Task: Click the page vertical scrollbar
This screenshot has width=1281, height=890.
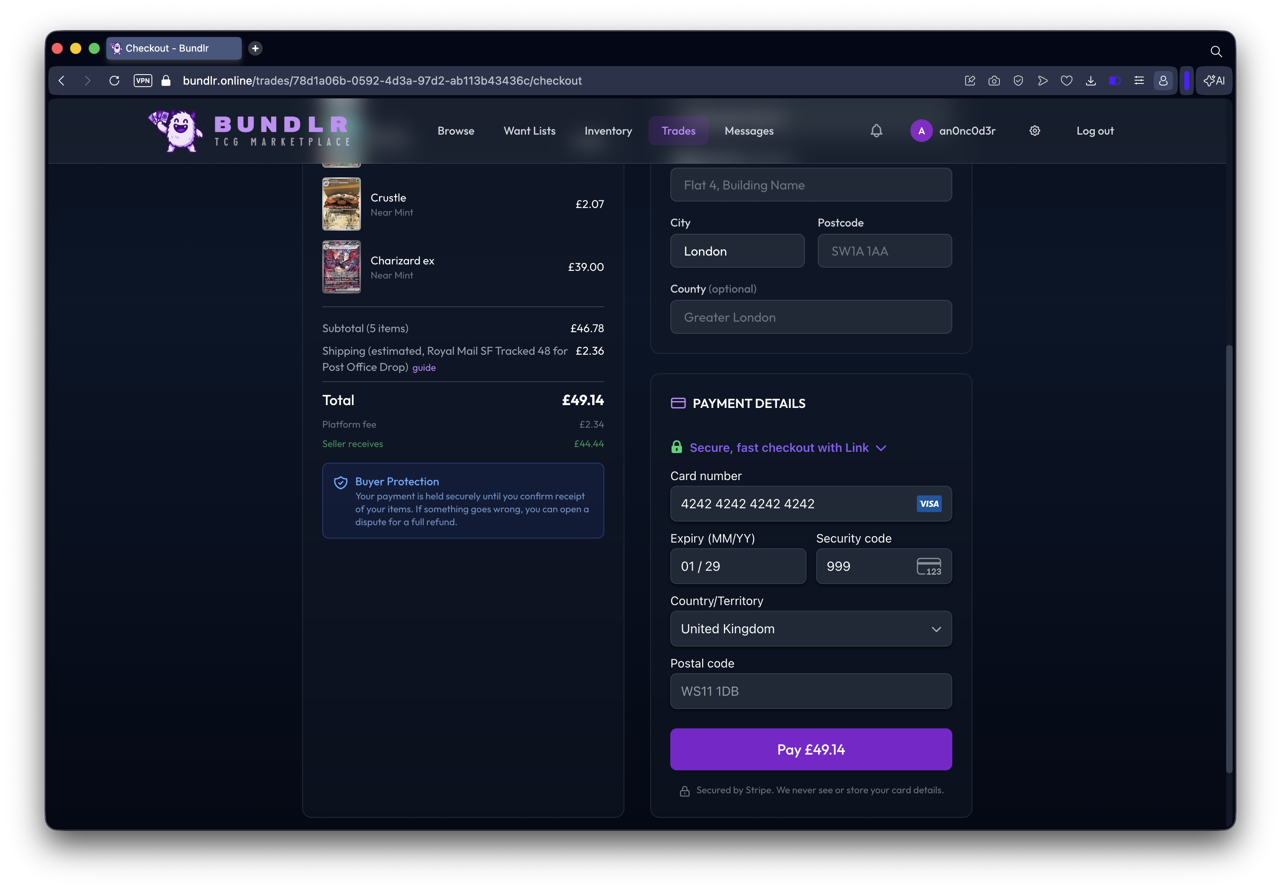Action: tap(1229, 559)
